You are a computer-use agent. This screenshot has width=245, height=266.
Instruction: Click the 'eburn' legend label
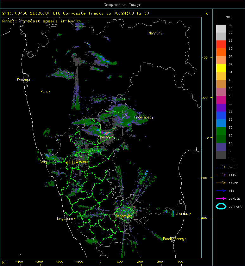click(x=233, y=183)
